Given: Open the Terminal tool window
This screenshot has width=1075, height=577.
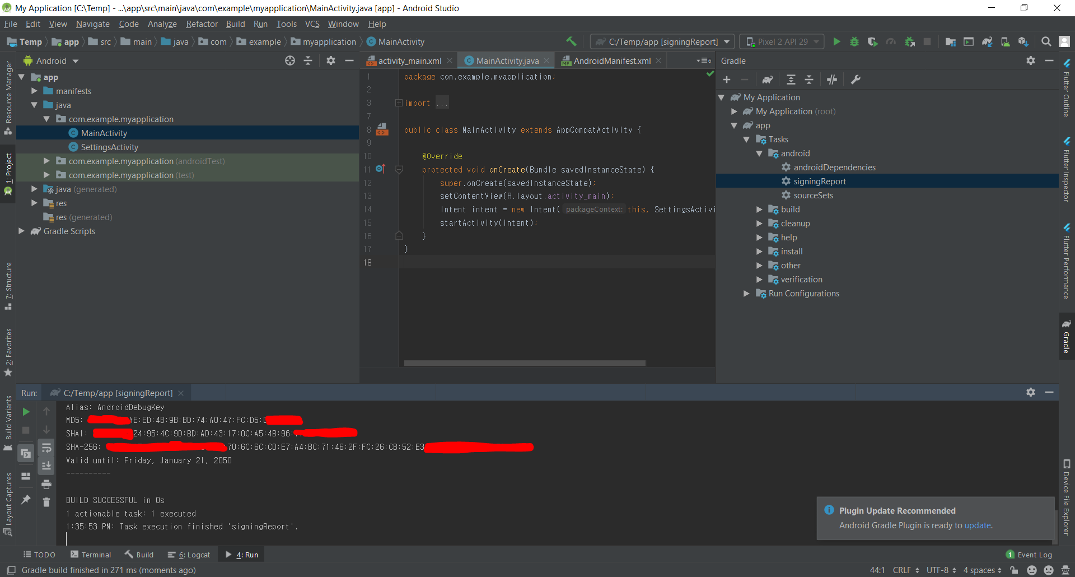Looking at the screenshot, I should click(x=91, y=555).
